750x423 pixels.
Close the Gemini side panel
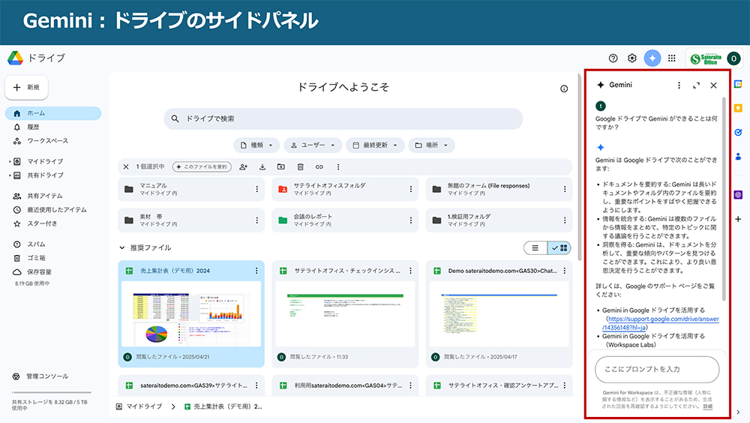[x=713, y=85]
